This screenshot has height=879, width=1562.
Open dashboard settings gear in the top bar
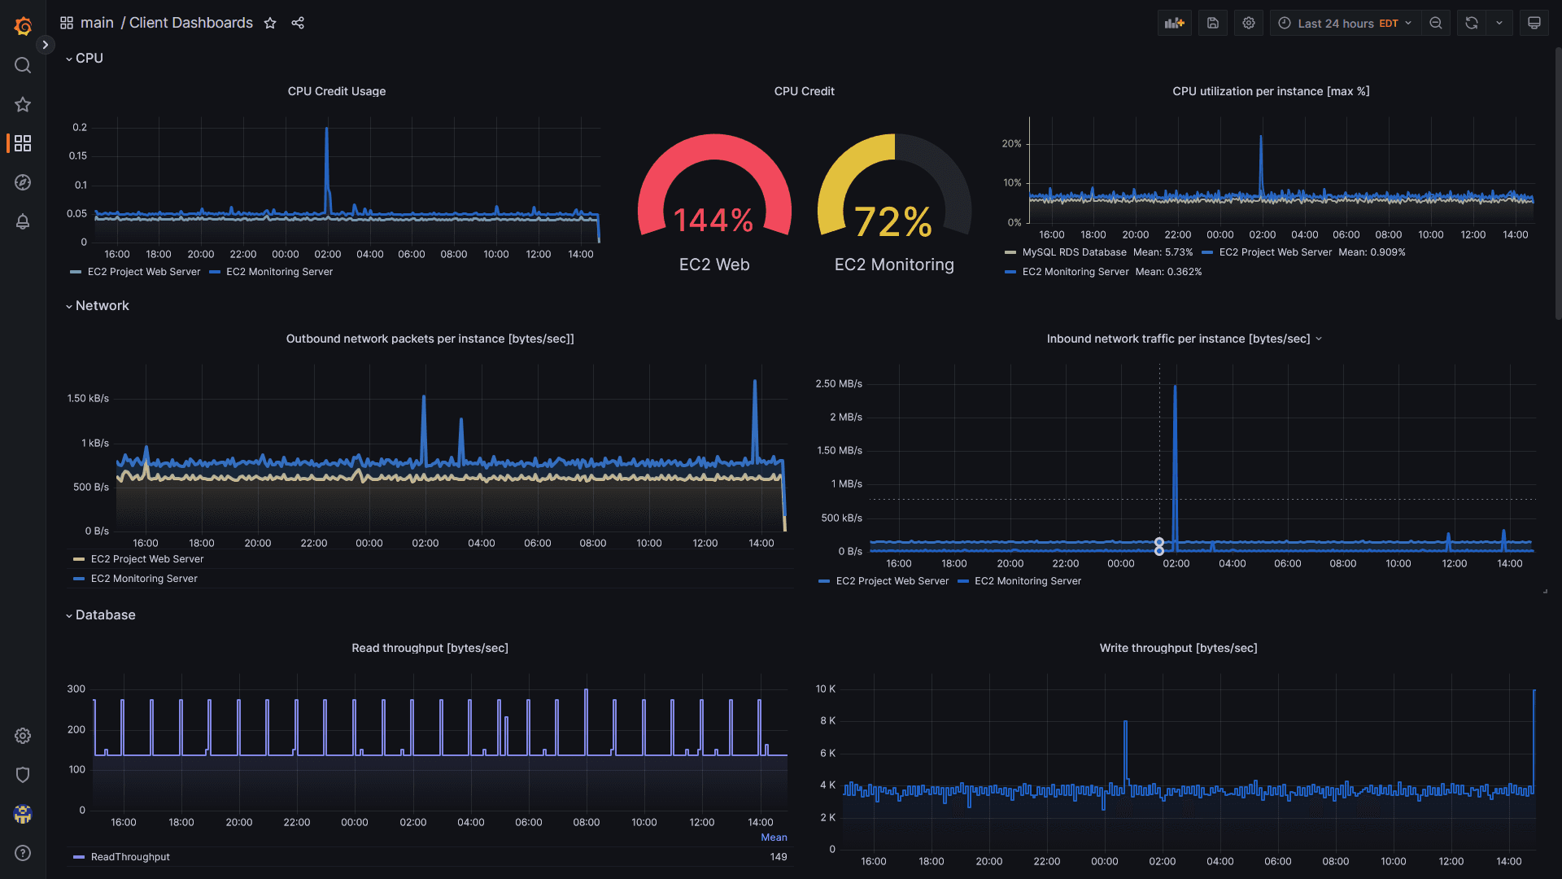1249,23
